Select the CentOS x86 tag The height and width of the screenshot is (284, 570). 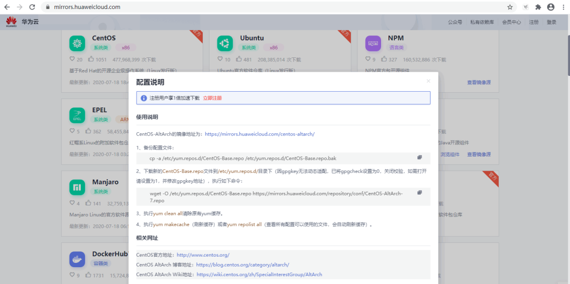click(x=126, y=47)
